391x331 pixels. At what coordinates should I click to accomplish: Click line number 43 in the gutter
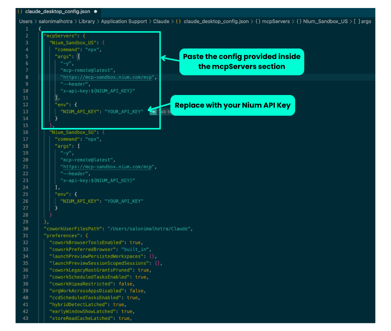click(25, 318)
